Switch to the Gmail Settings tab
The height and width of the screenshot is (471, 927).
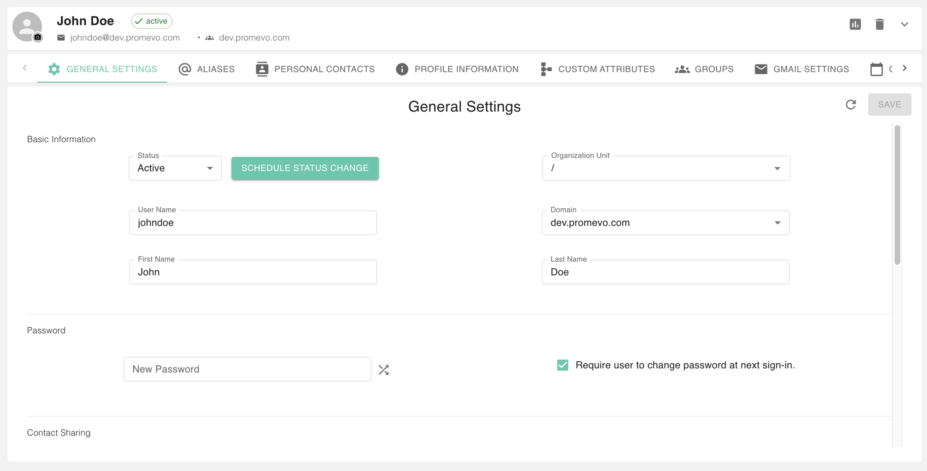[802, 69]
